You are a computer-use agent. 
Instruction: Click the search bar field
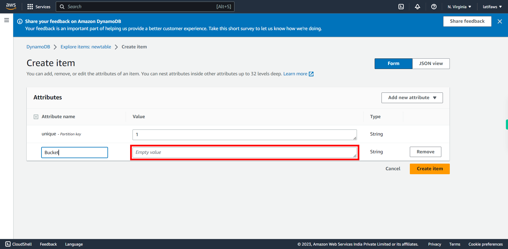[145, 7]
